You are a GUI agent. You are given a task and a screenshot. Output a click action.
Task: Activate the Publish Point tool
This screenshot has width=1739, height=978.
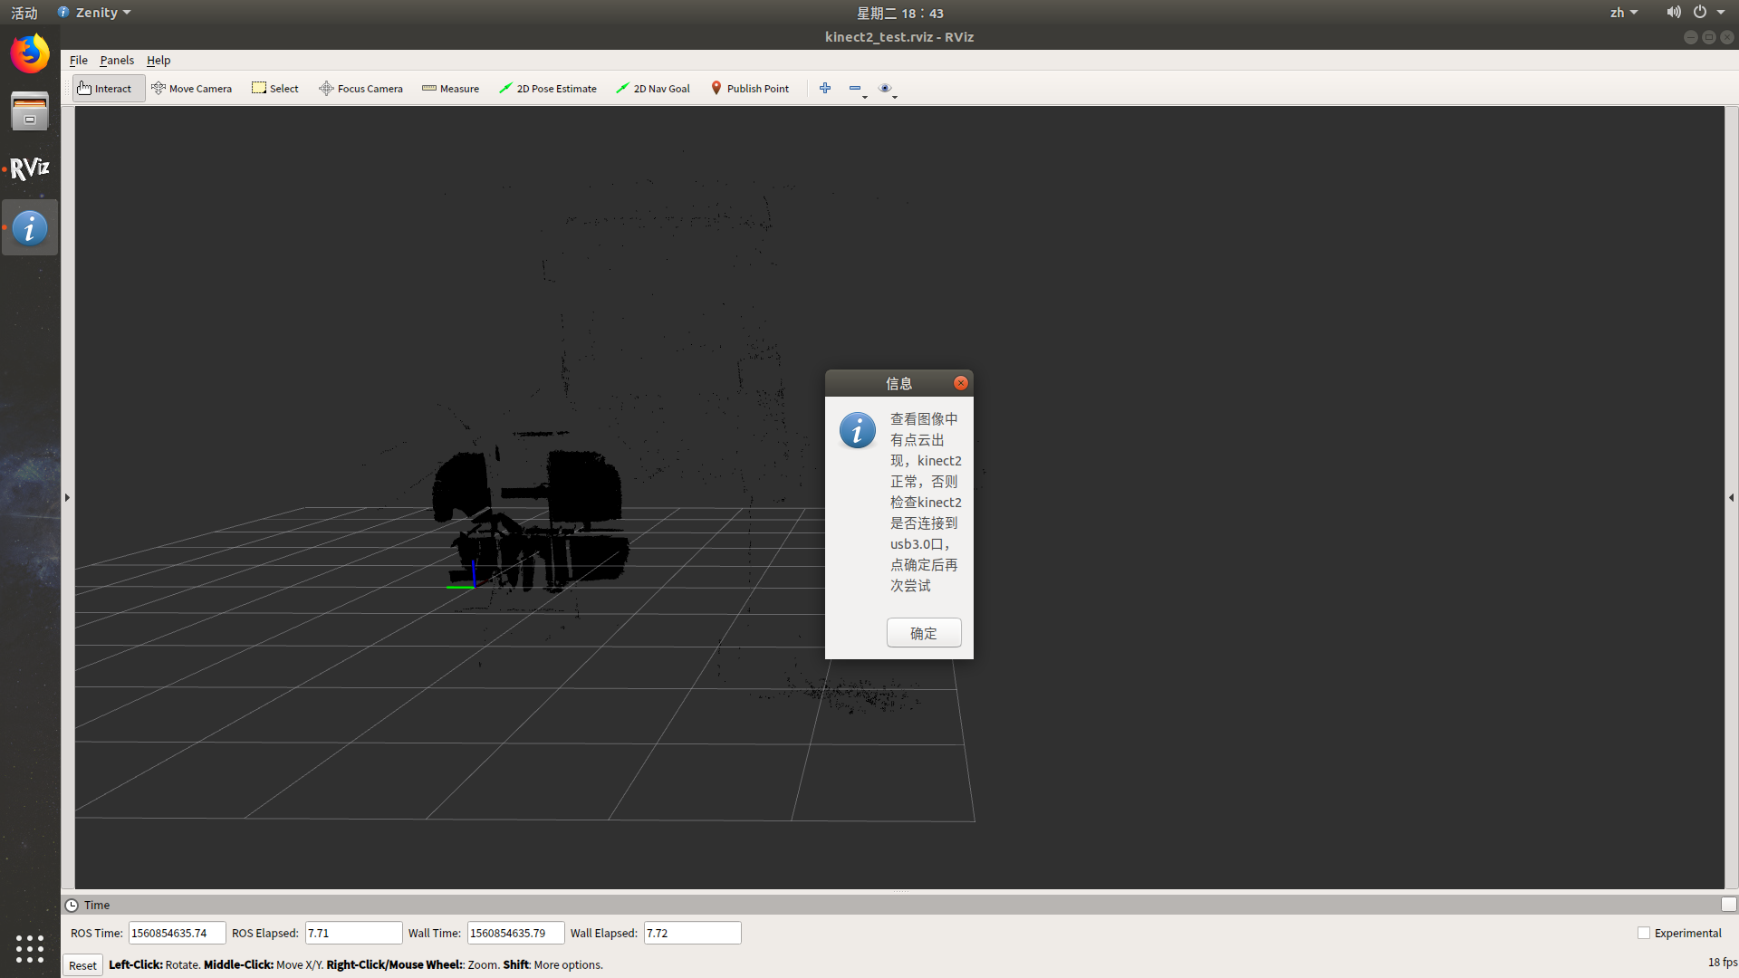tap(750, 89)
